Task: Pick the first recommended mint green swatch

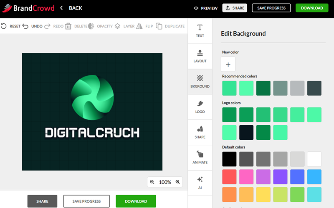Action: [x=229, y=88]
